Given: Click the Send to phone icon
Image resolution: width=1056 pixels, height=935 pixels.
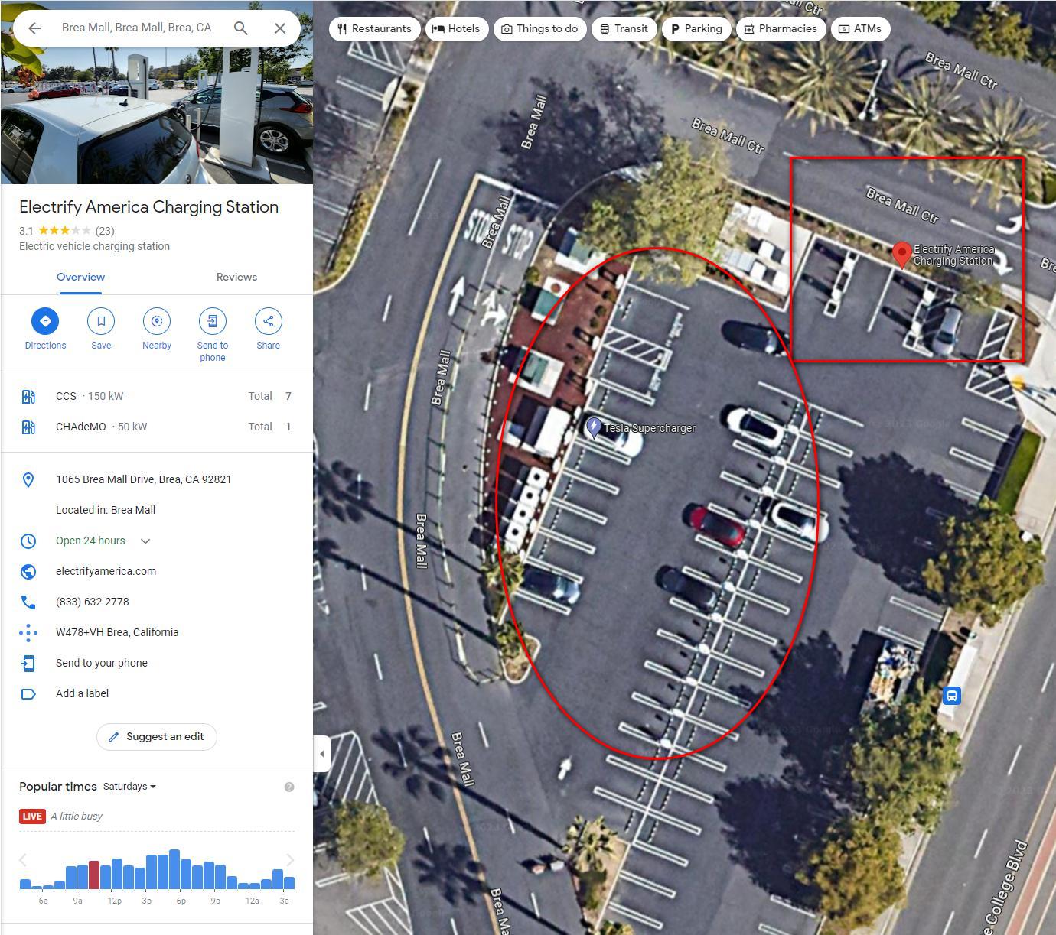Looking at the screenshot, I should [213, 321].
